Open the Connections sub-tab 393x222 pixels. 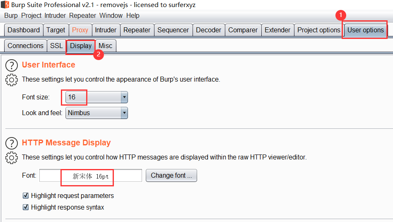click(x=26, y=46)
